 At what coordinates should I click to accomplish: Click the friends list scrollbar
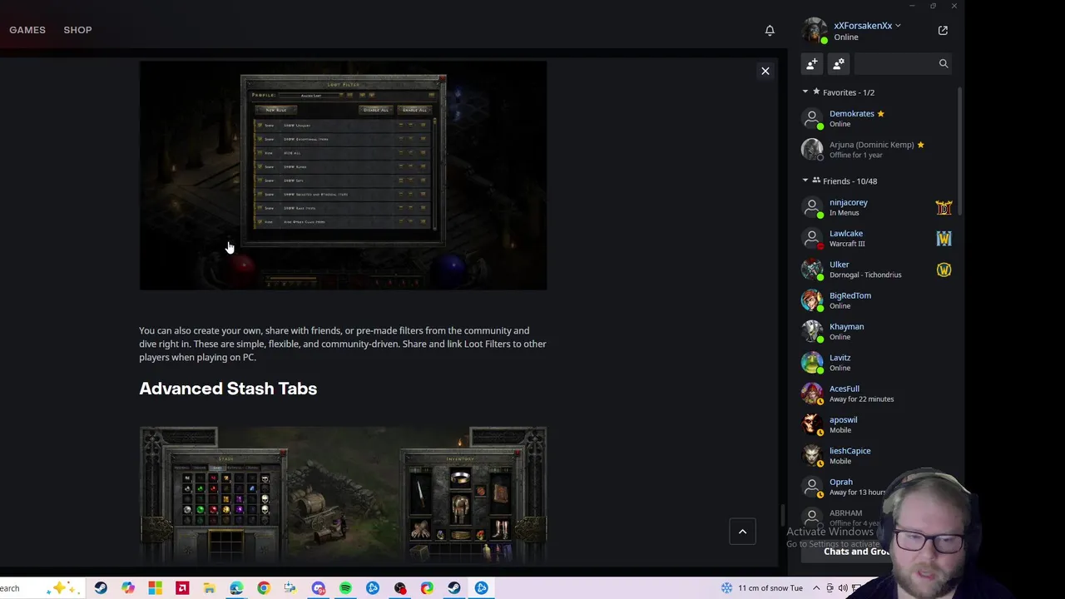pos(959,150)
